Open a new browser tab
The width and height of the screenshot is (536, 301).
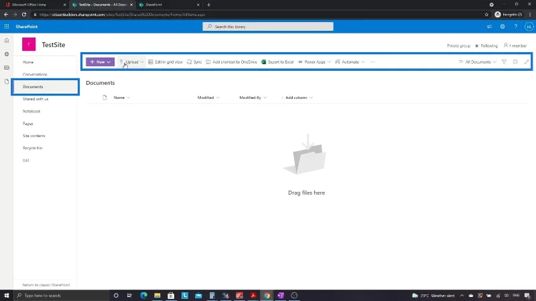tap(208, 5)
